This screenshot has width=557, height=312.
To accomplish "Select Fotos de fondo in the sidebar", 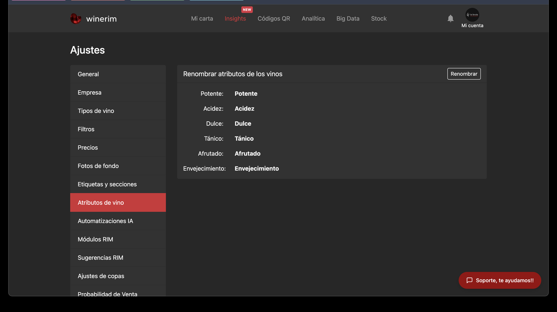I will [118, 166].
